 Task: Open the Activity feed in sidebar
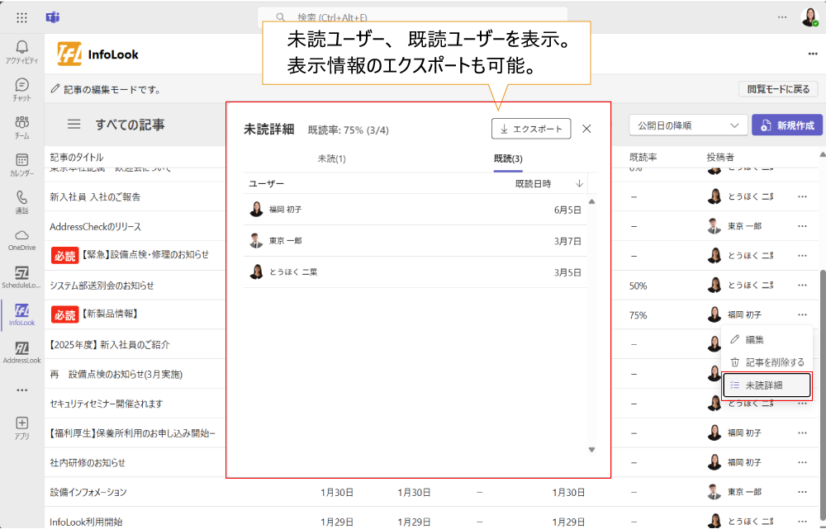pyautogui.click(x=21, y=51)
